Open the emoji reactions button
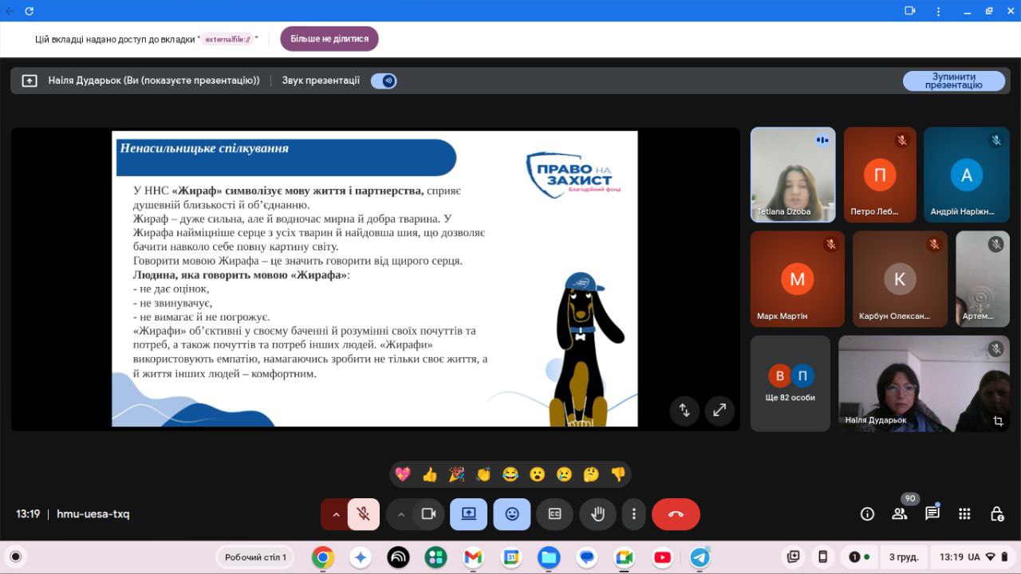The height and width of the screenshot is (574, 1021). [512, 514]
